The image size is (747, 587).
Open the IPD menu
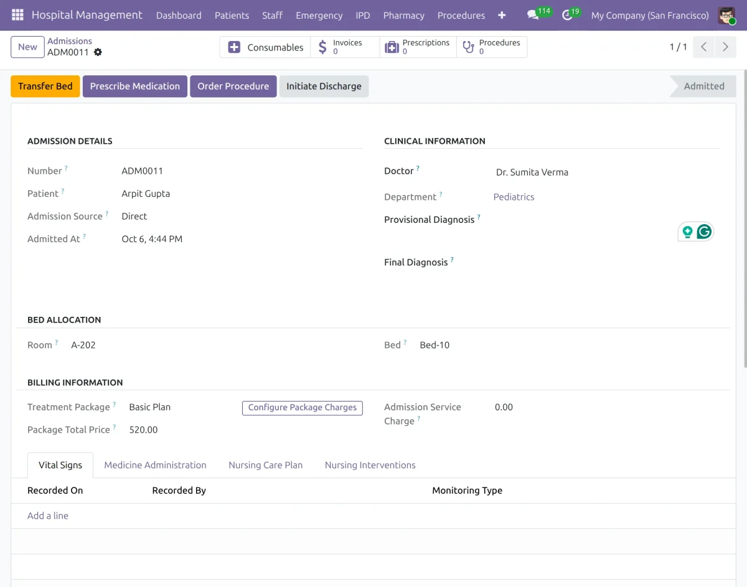[363, 15]
